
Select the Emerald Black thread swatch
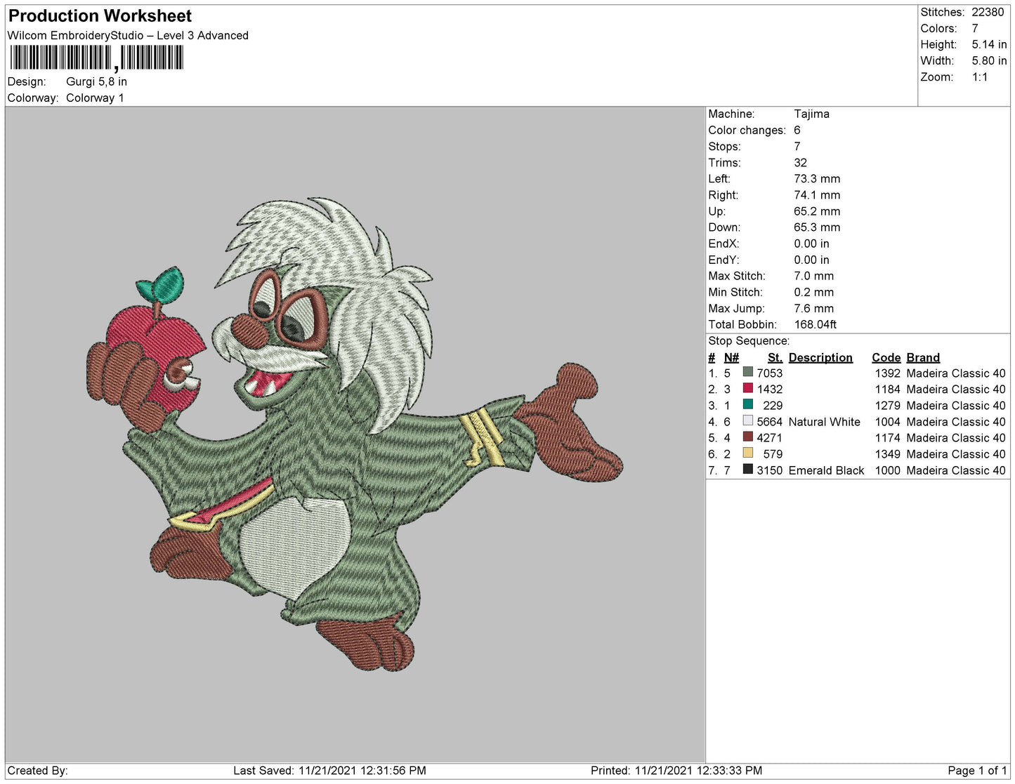pyautogui.click(x=747, y=470)
